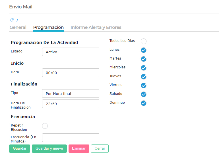219x167 pixels.
Task: Turn off the Domingo checkbox
Action: [144, 103]
